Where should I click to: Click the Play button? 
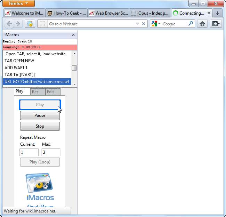coord(40,105)
